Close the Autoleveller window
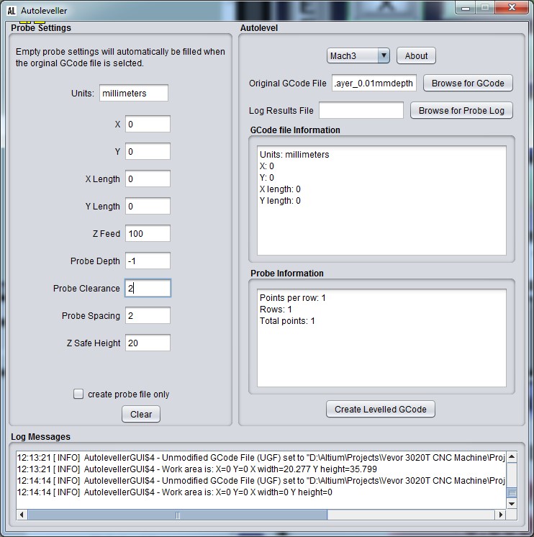 512,8
